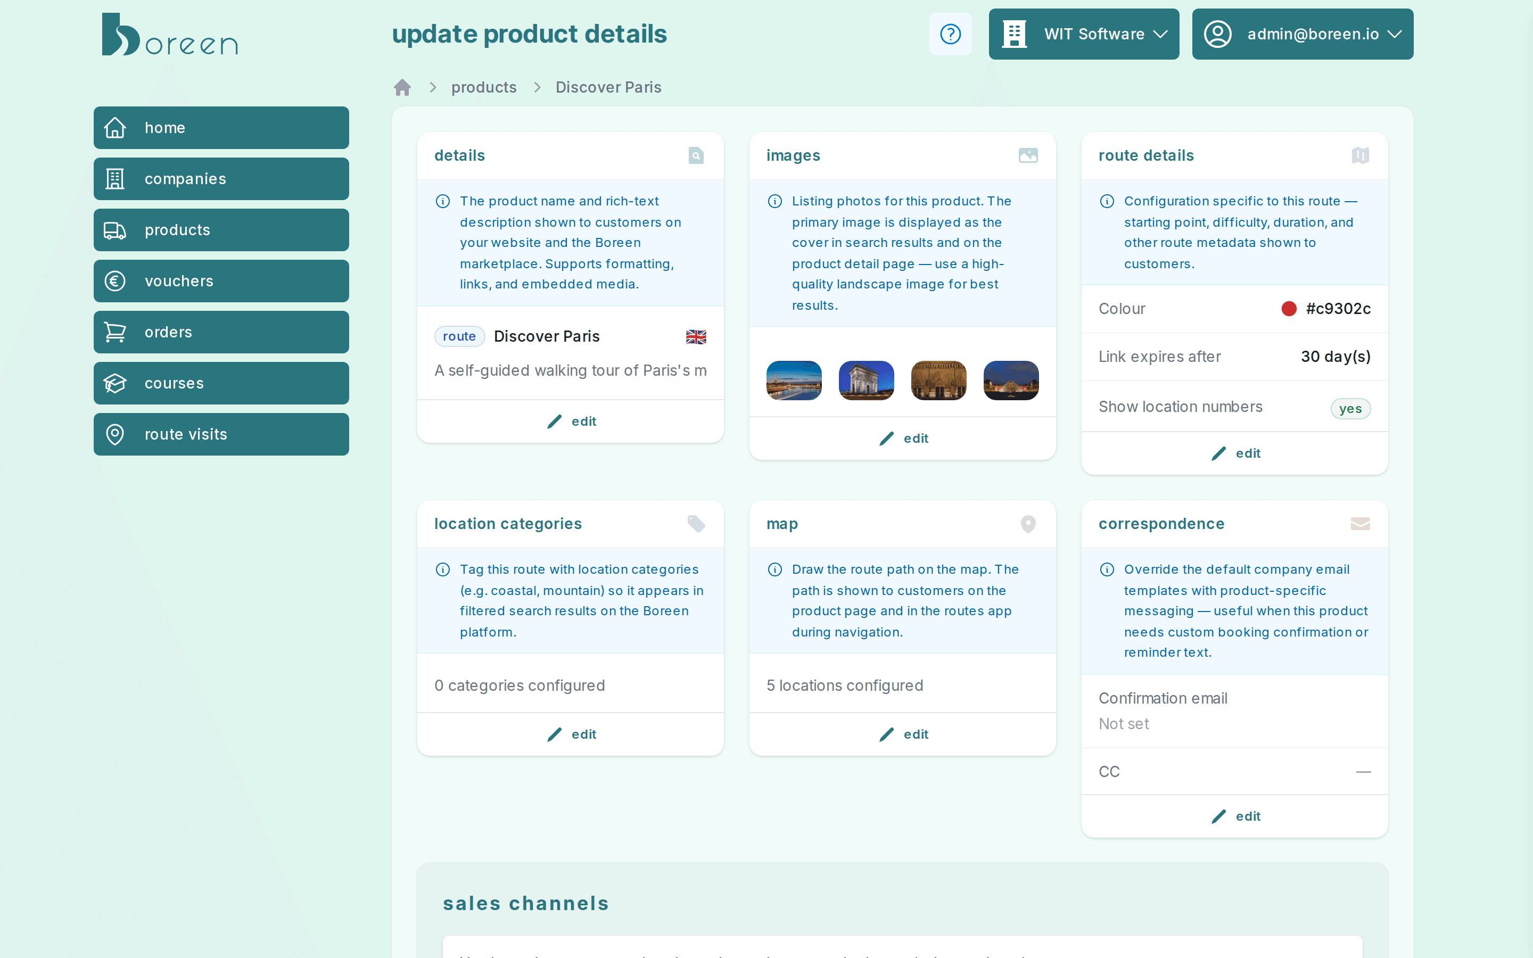Screen dimensions: 1533x958
Task: Open orders in sidebar
Action: point(221,332)
